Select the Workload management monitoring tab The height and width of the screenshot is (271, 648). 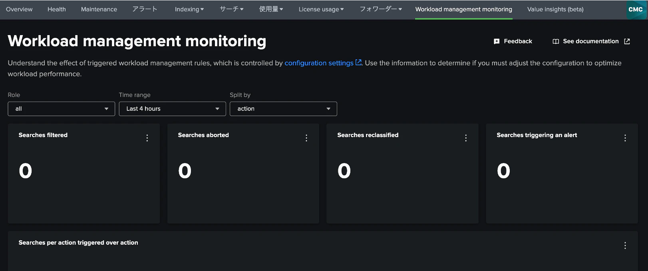[x=464, y=9]
